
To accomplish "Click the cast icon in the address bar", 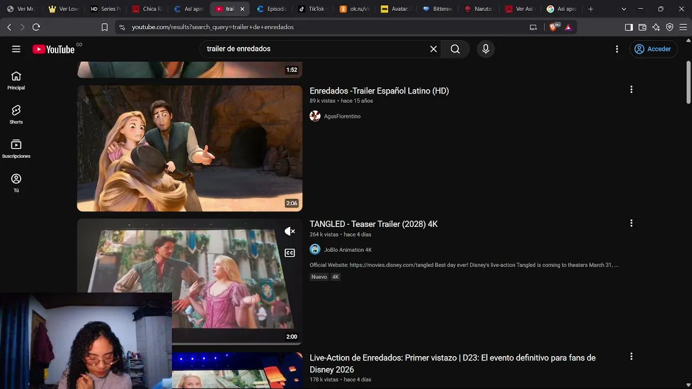I will click(x=533, y=27).
